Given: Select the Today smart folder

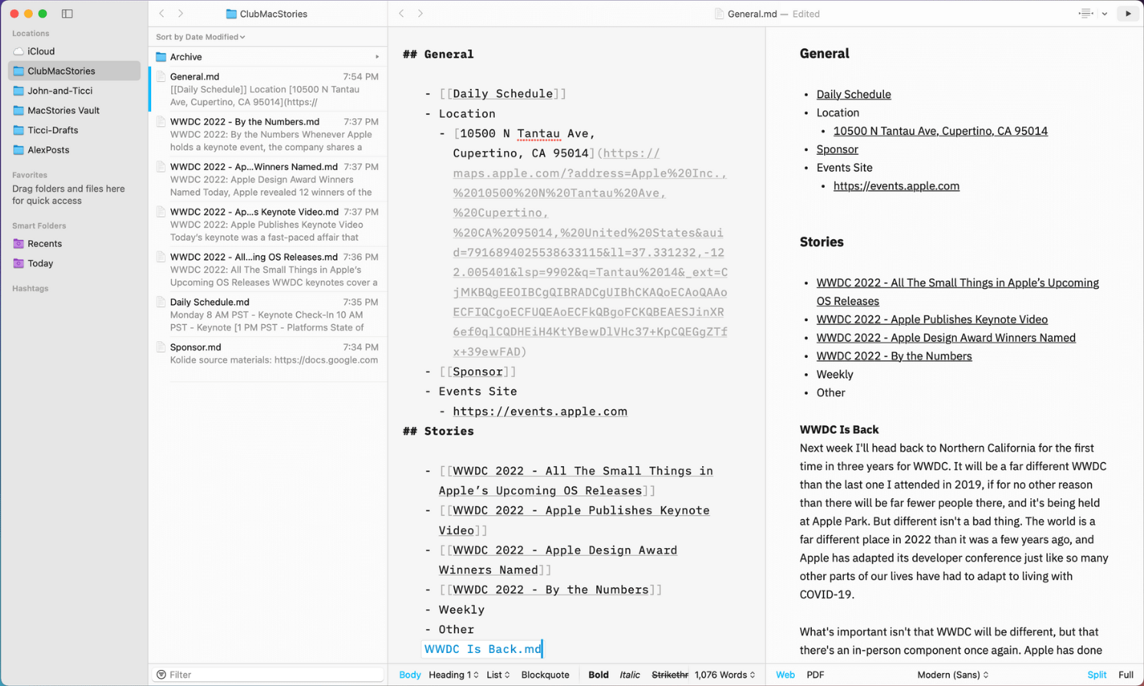Looking at the screenshot, I should [x=40, y=264].
